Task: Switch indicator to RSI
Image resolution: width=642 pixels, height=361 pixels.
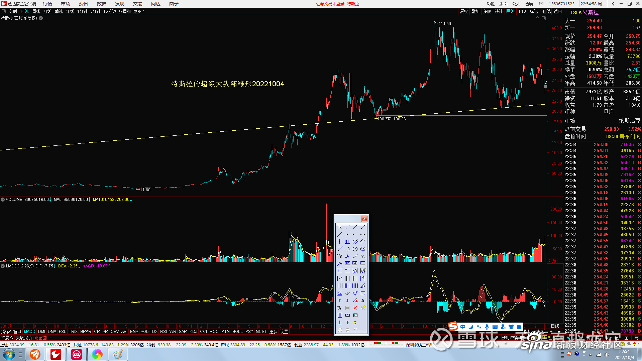Action: tap(163, 332)
